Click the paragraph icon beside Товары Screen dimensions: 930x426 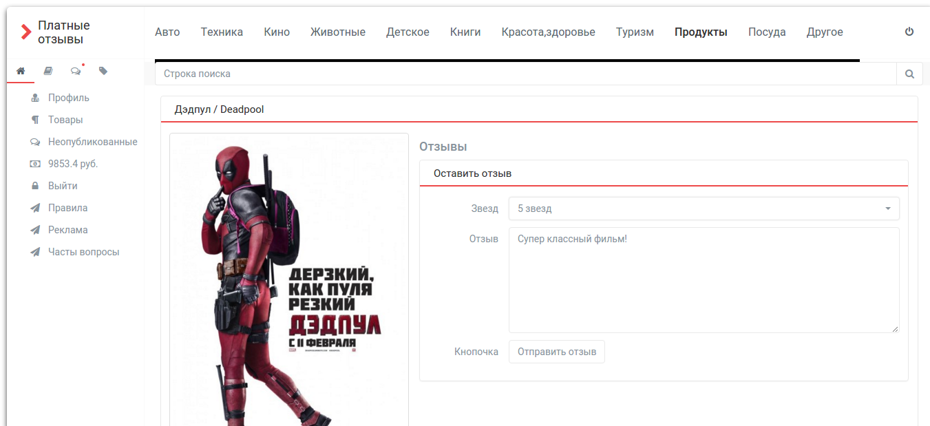(35, 120)
